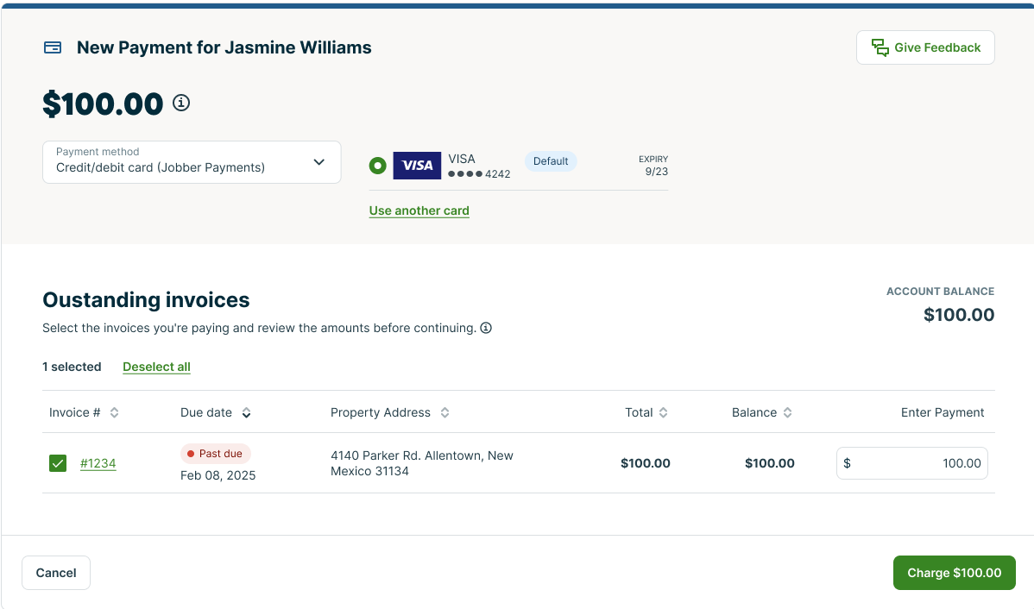Sort invoices by Balance column
This screenshot has width=1034, height=609.
click(788, 412)
